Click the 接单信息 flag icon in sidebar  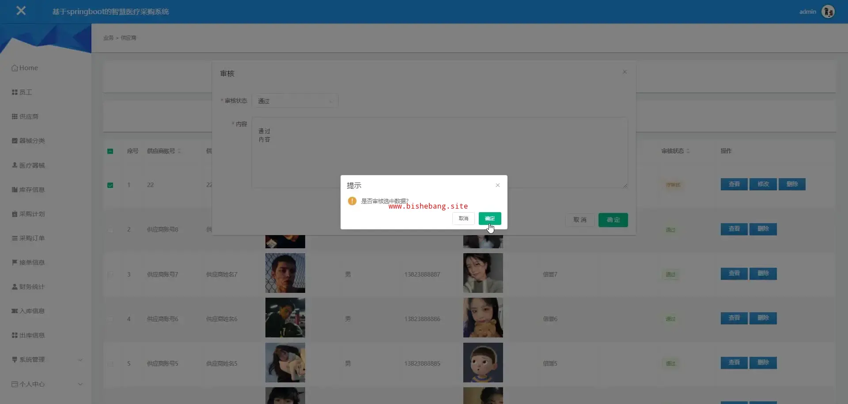point(15,262)
